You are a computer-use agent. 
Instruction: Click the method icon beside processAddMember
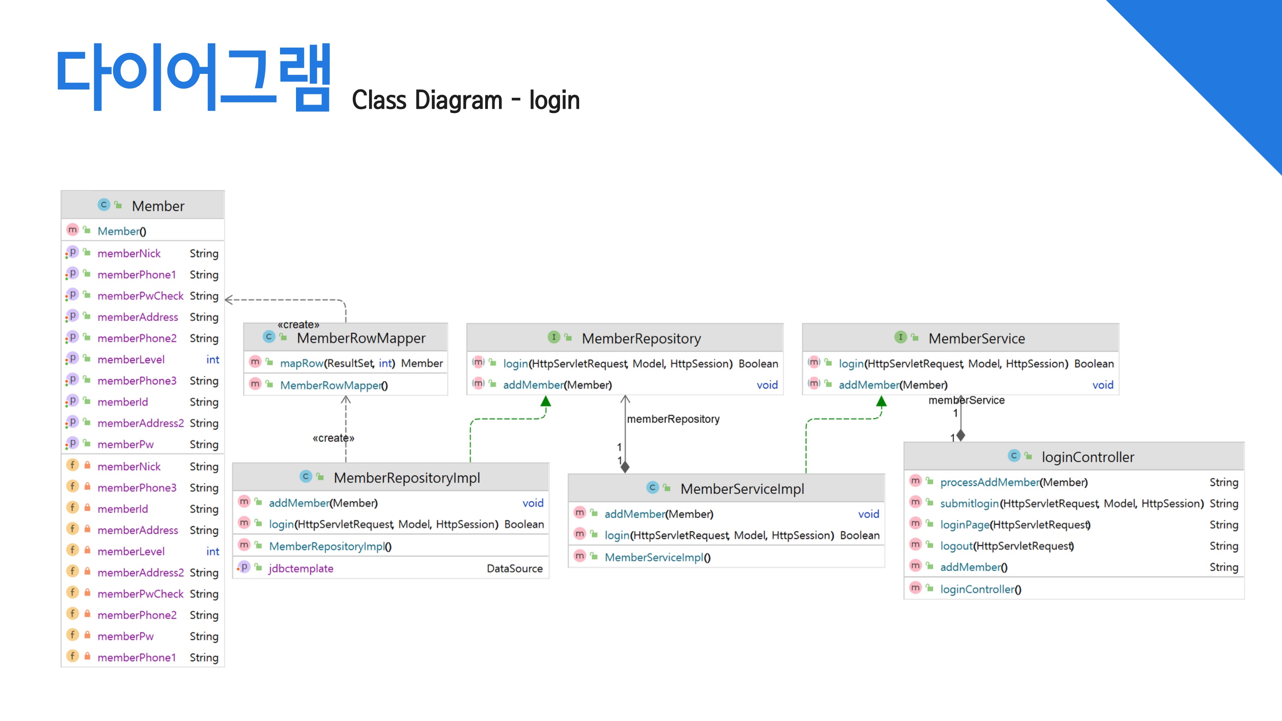click(915, 481)
